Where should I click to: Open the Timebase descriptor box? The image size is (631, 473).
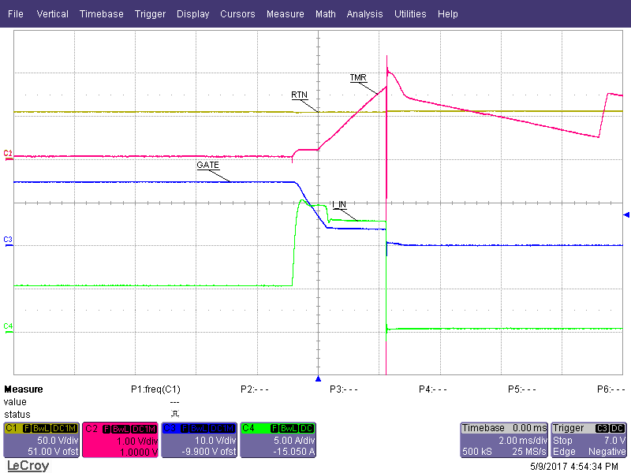point(503,440)
